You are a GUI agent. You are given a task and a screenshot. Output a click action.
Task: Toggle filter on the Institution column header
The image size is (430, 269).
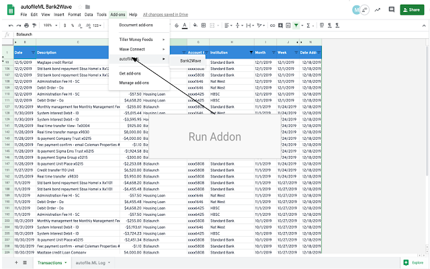(251, 52)
